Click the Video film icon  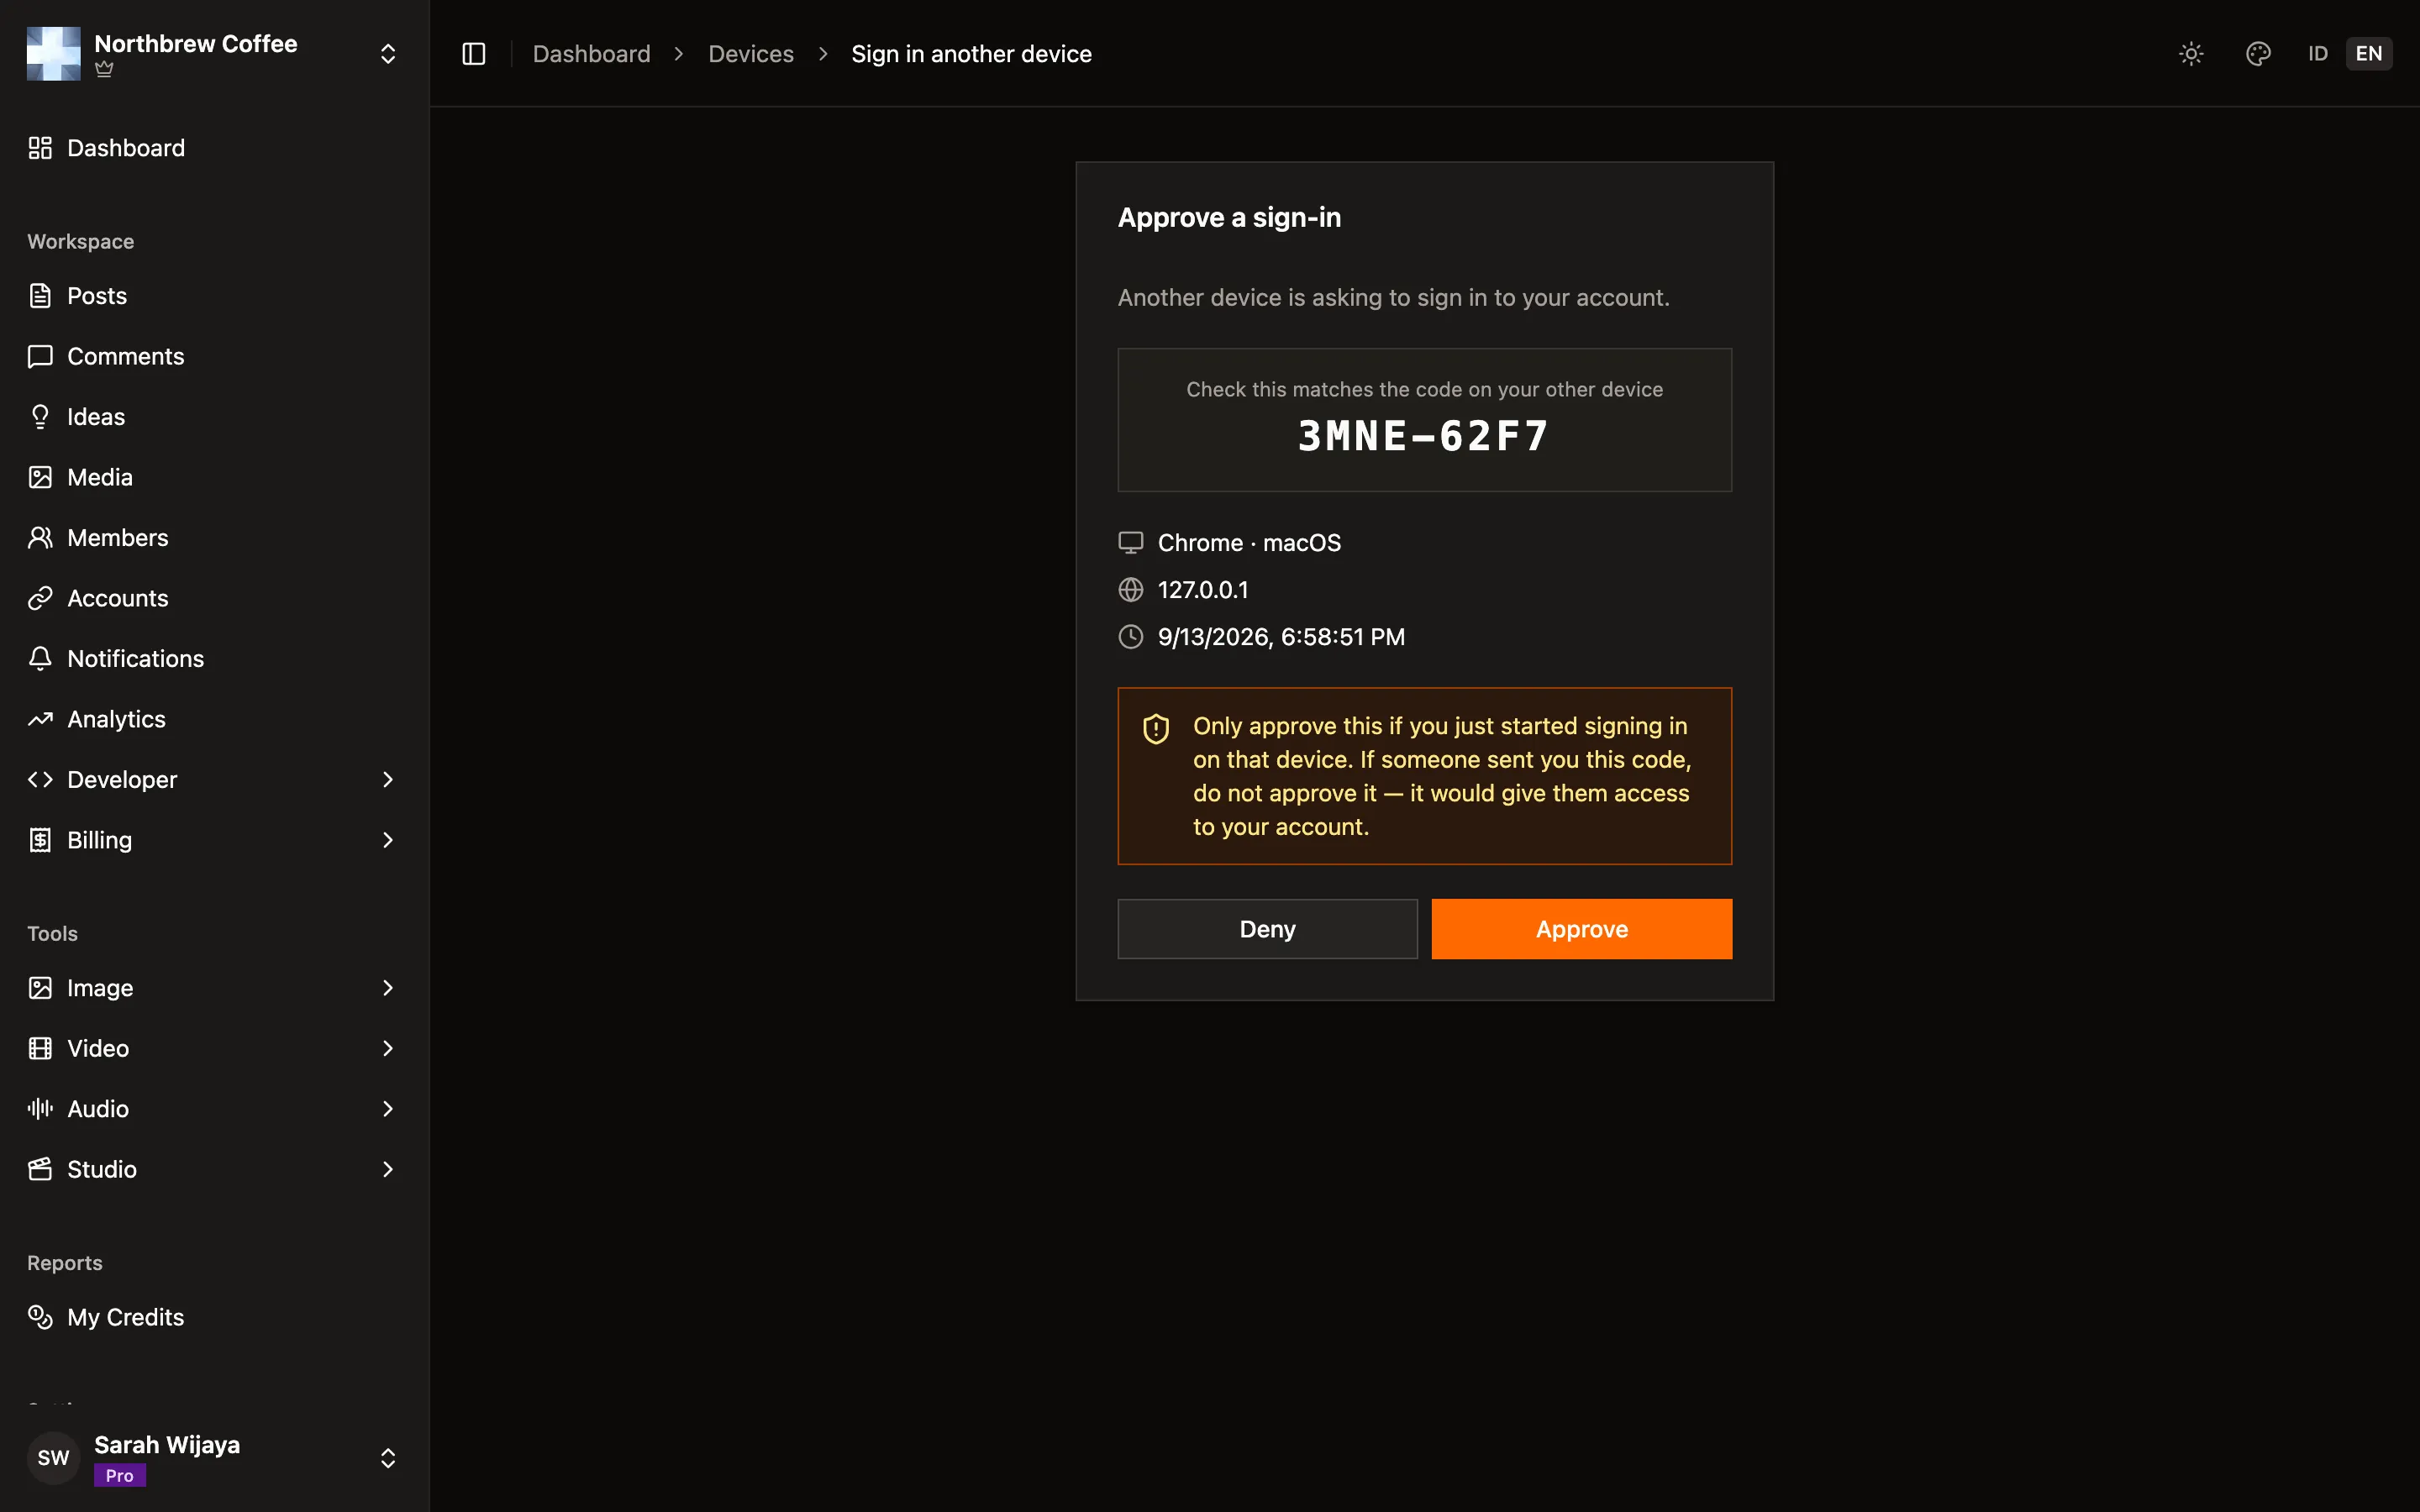(40, 1048)
